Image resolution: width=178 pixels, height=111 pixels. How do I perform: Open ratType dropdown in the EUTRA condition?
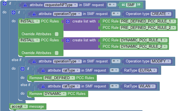(71, 70)
